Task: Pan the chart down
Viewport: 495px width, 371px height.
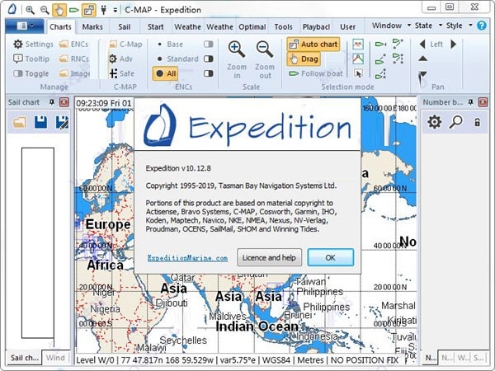Action: click(x=422, y=75)
